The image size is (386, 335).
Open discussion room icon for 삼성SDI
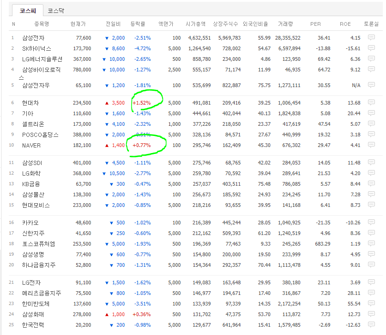(x=371, y=162)
